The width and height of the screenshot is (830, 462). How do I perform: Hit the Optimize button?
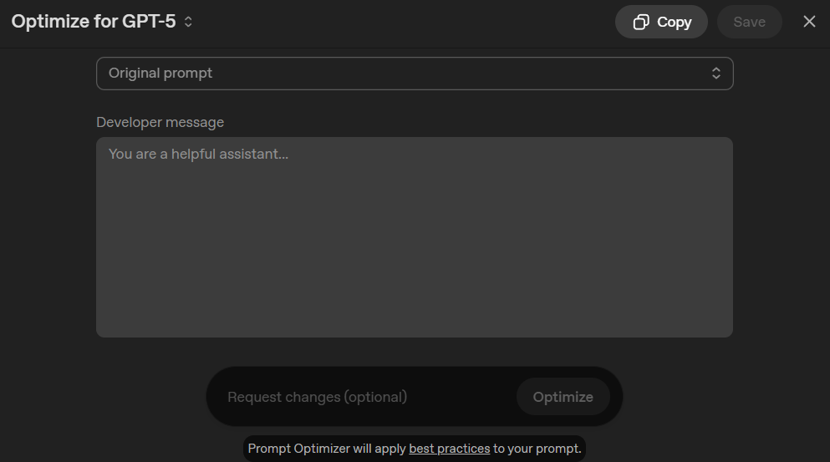(x=563, y=397)
